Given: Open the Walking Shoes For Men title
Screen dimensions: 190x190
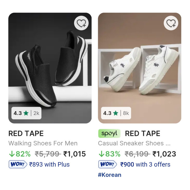Looking at the screenshot, I should pyautogui.click(x=43, y=143).
